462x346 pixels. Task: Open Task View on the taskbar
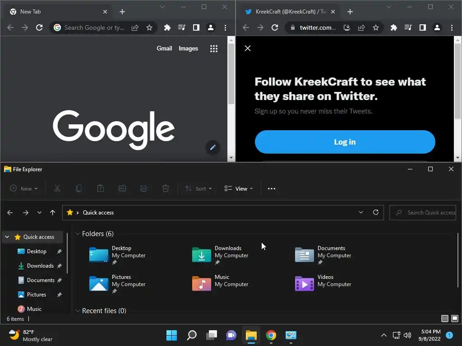coord(211,335)
